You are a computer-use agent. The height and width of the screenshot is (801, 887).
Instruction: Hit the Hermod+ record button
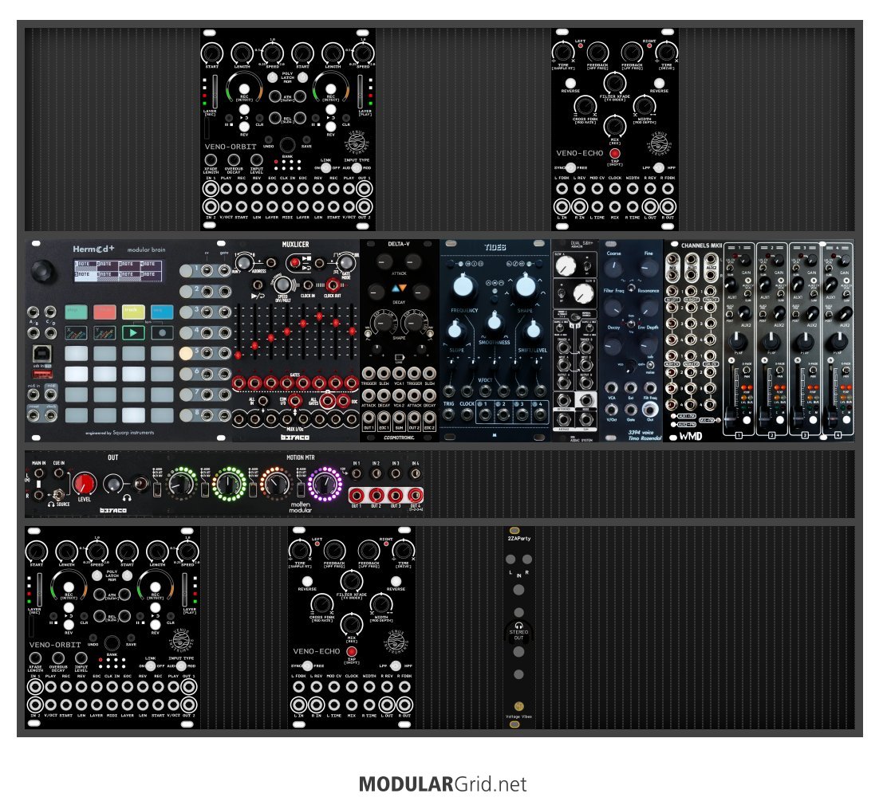pyautogui.click(x=163, y=332)
